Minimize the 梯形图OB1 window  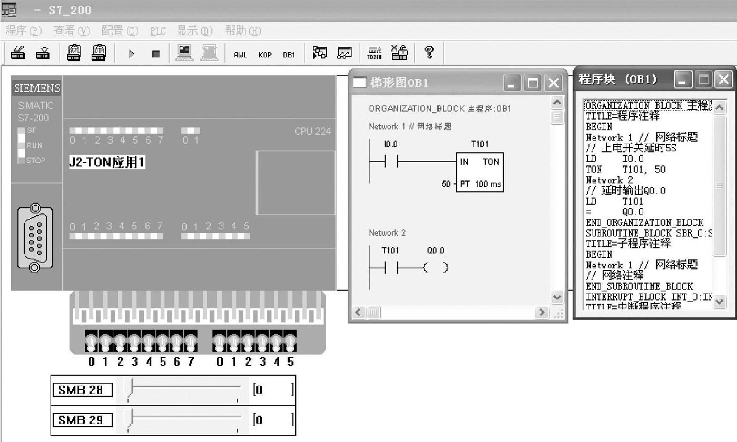(512, 83)
